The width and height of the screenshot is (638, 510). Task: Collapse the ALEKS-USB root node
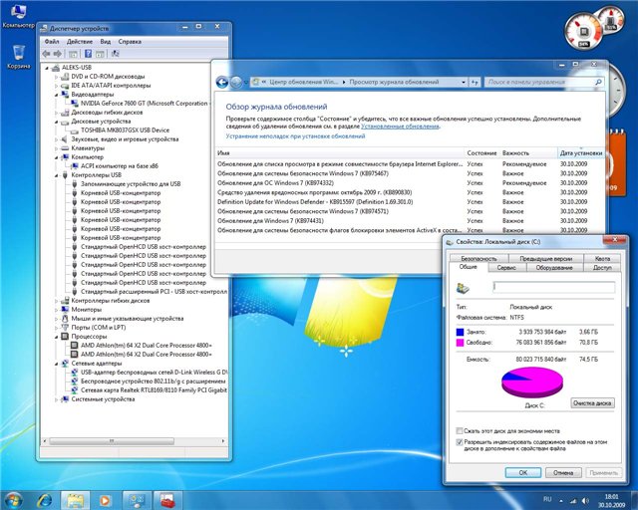(47, 68)
